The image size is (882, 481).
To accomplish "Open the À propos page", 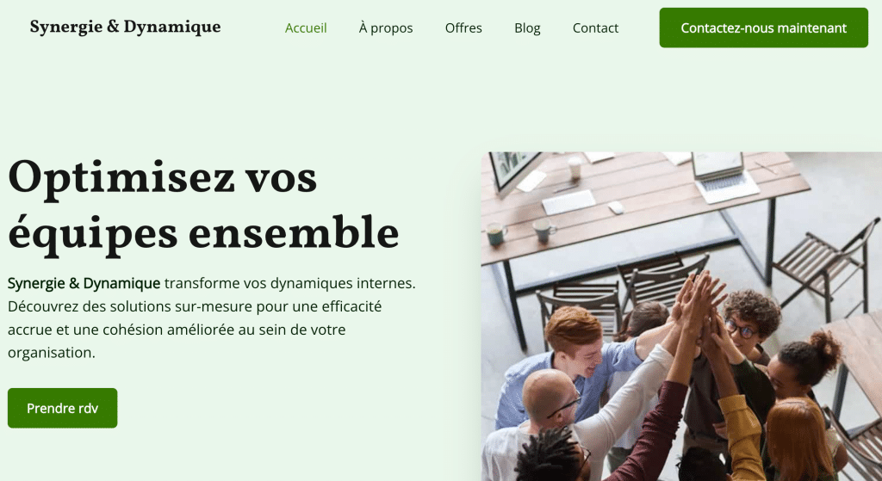I will point(386,28).
